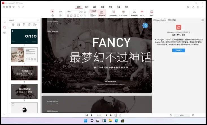Click floating blue Copilot chat icon
207x125 pixels.
click(x=145, y=25)
